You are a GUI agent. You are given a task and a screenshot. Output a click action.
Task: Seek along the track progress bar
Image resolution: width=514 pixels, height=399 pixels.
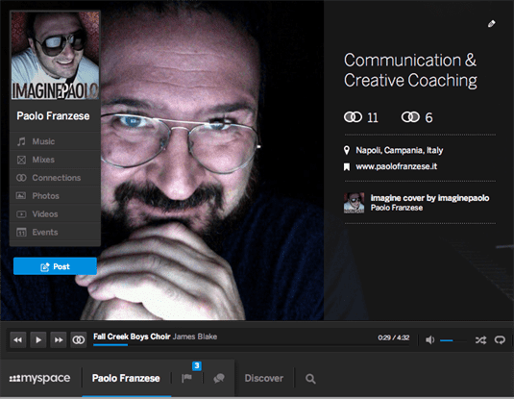tap(251, 344)
